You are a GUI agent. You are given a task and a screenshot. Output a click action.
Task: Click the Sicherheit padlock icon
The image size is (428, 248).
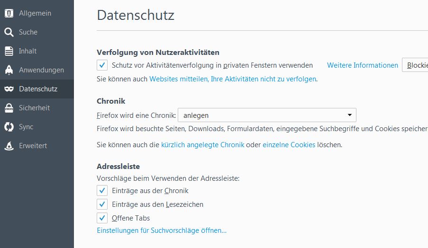tap(9, 108)
